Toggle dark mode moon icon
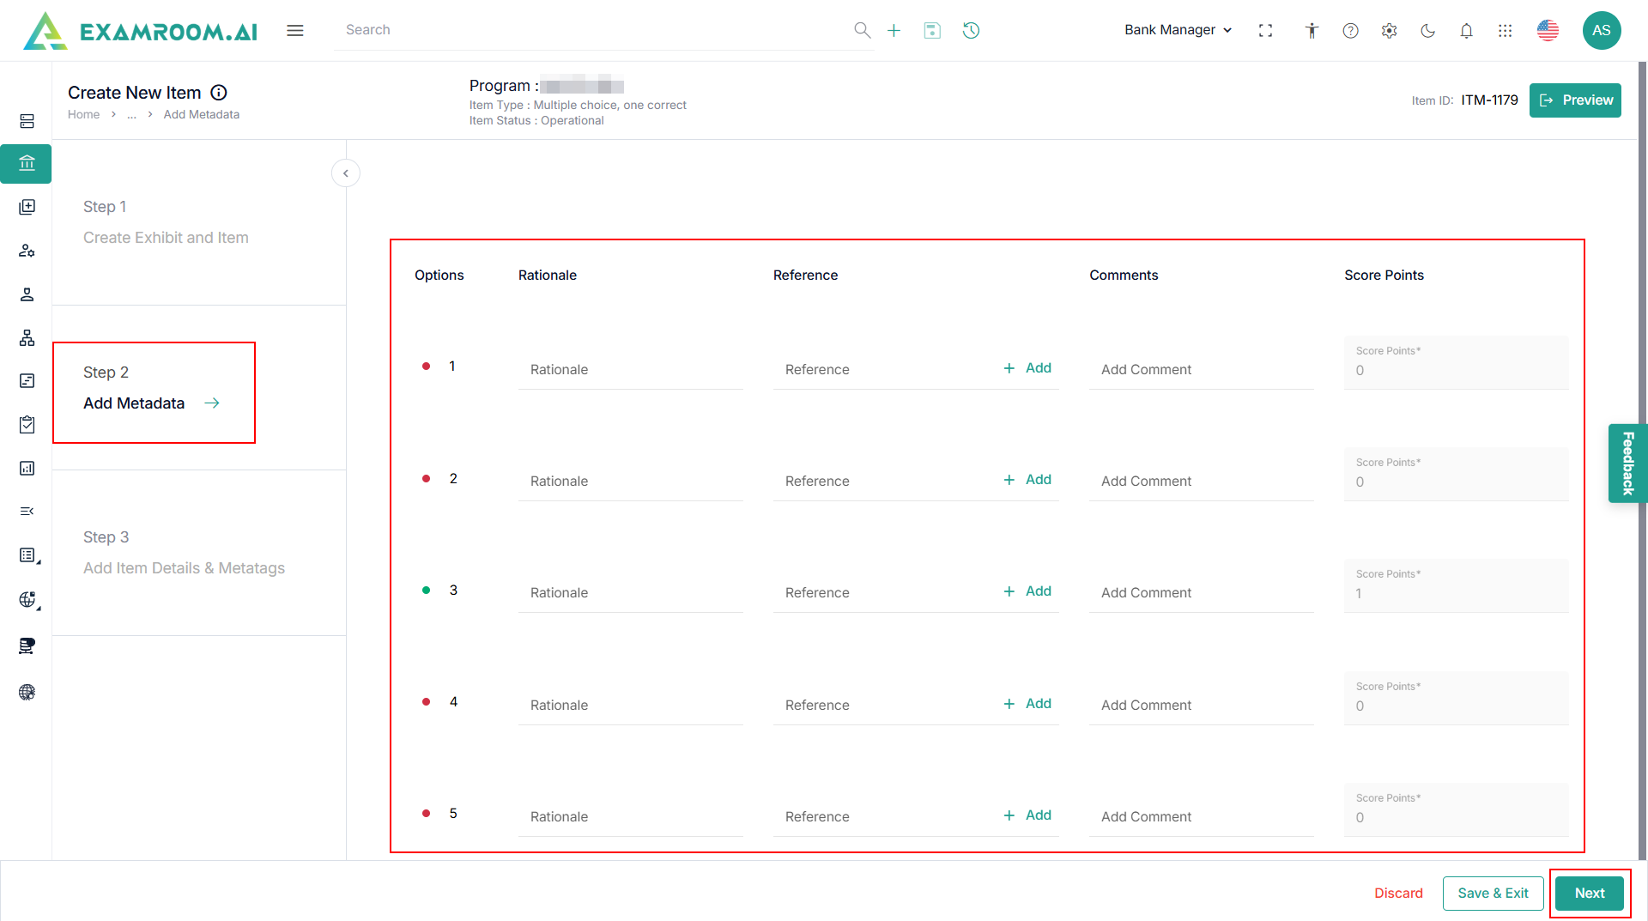The width and height of the screenshot is (1648, 921). coord(1427,31)
